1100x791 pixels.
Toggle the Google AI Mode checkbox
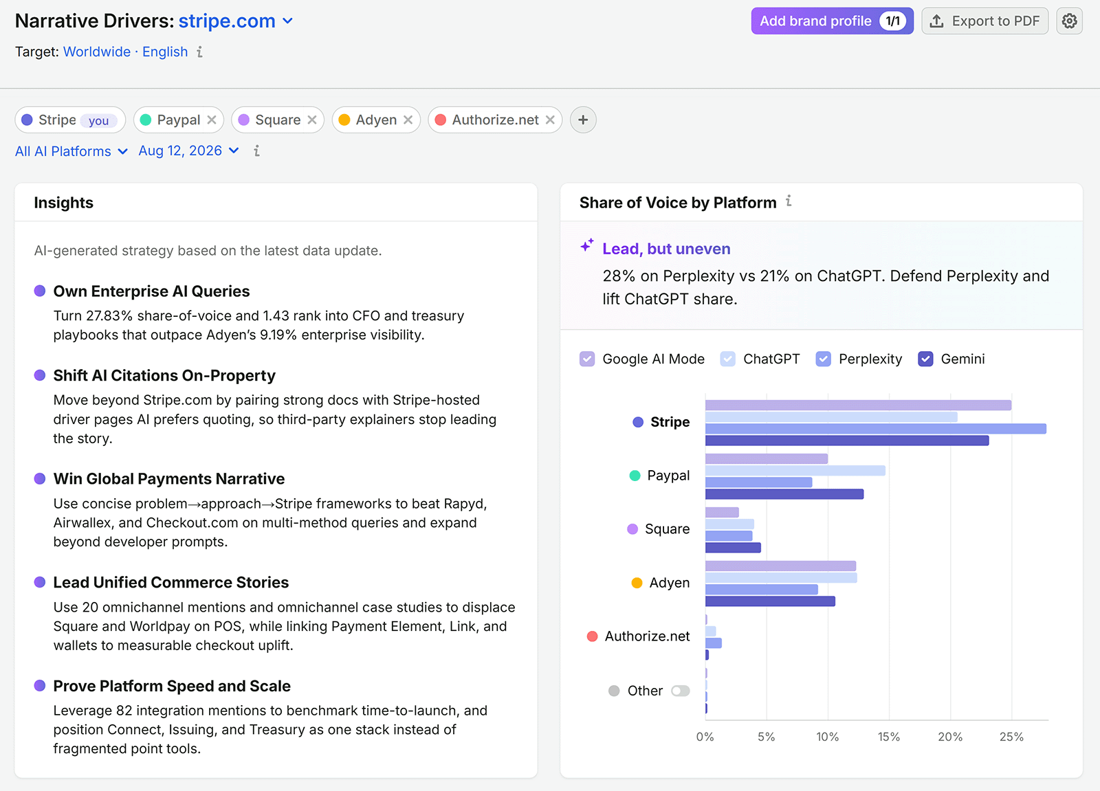point(587,359)
